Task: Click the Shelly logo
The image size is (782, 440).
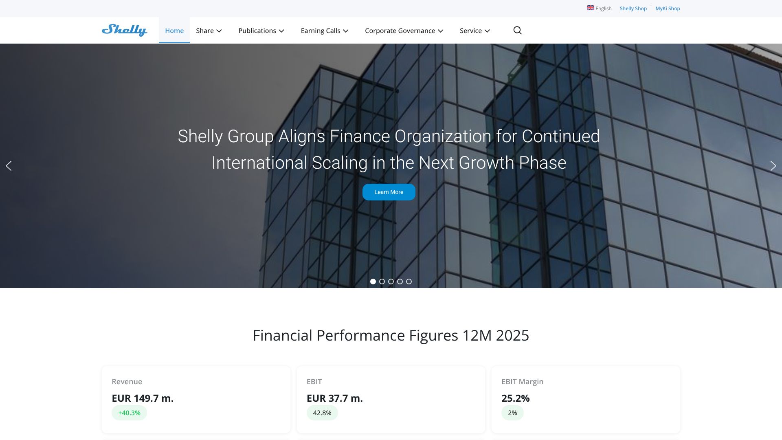Action: click(124, 30)
